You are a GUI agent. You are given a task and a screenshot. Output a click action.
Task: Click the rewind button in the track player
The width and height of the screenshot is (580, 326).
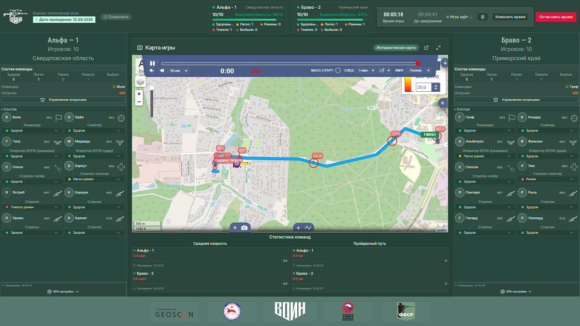click(x=161, y=71)
